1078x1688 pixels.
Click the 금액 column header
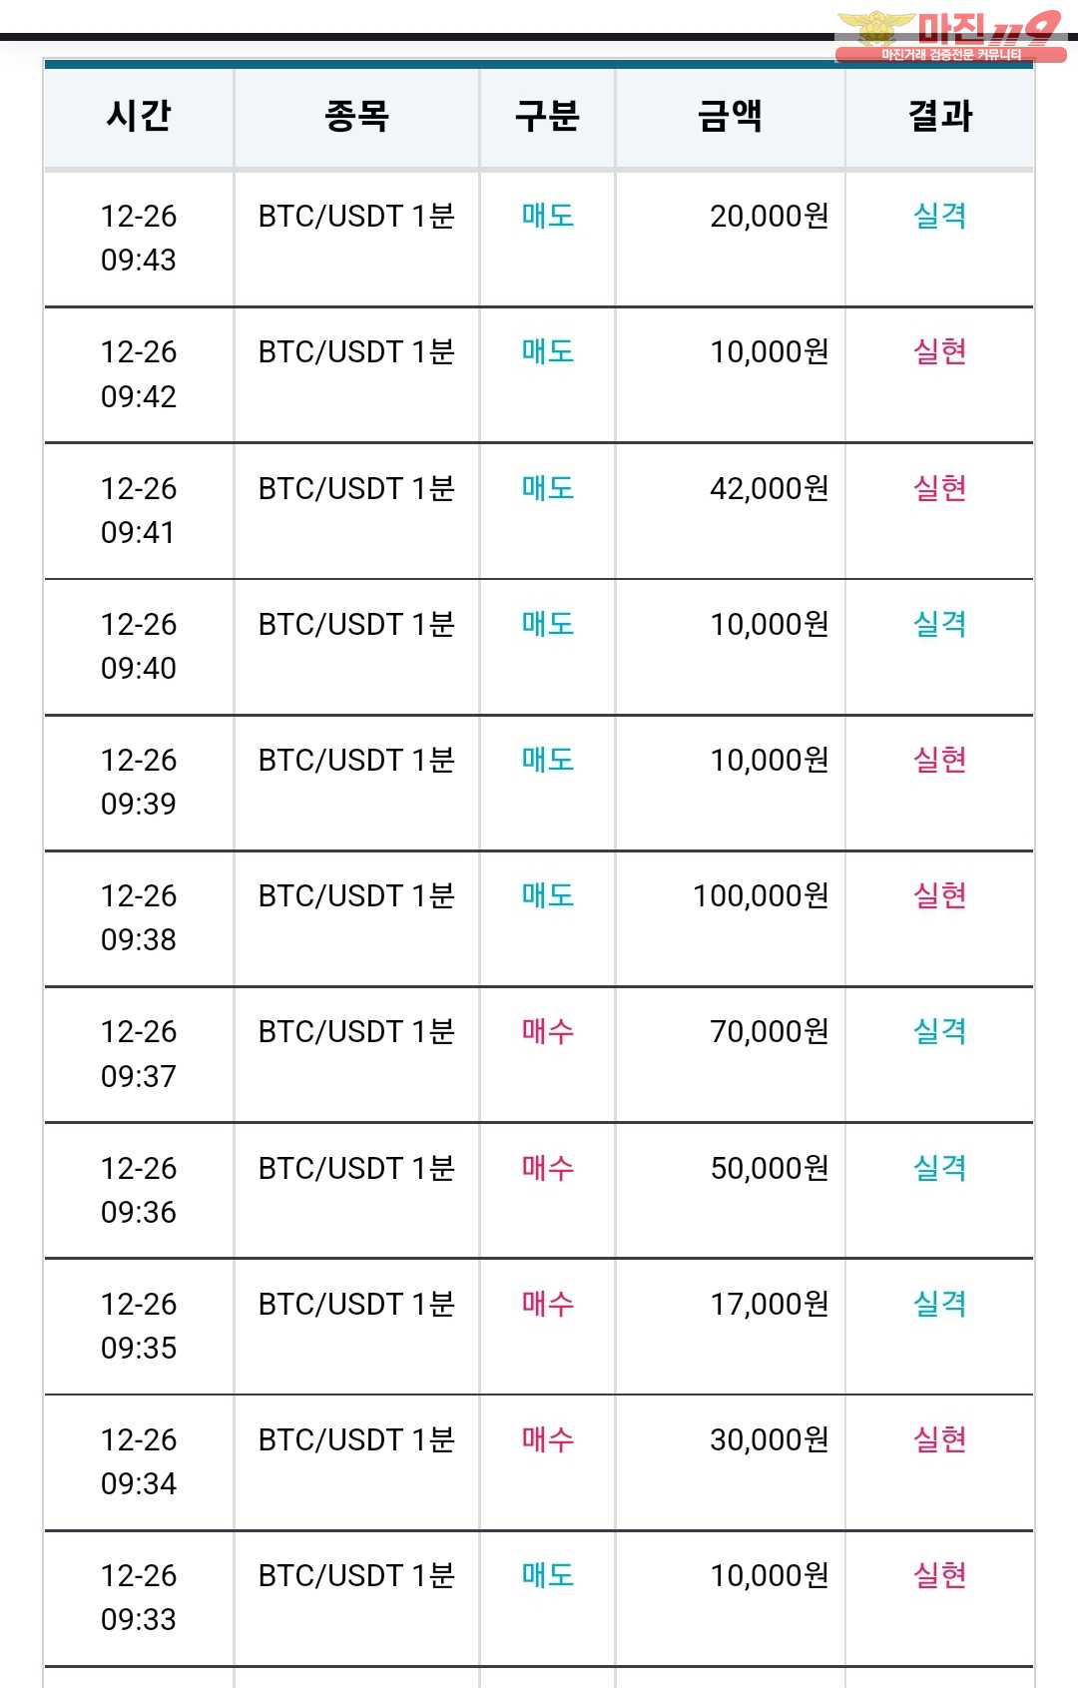point(731,116)
